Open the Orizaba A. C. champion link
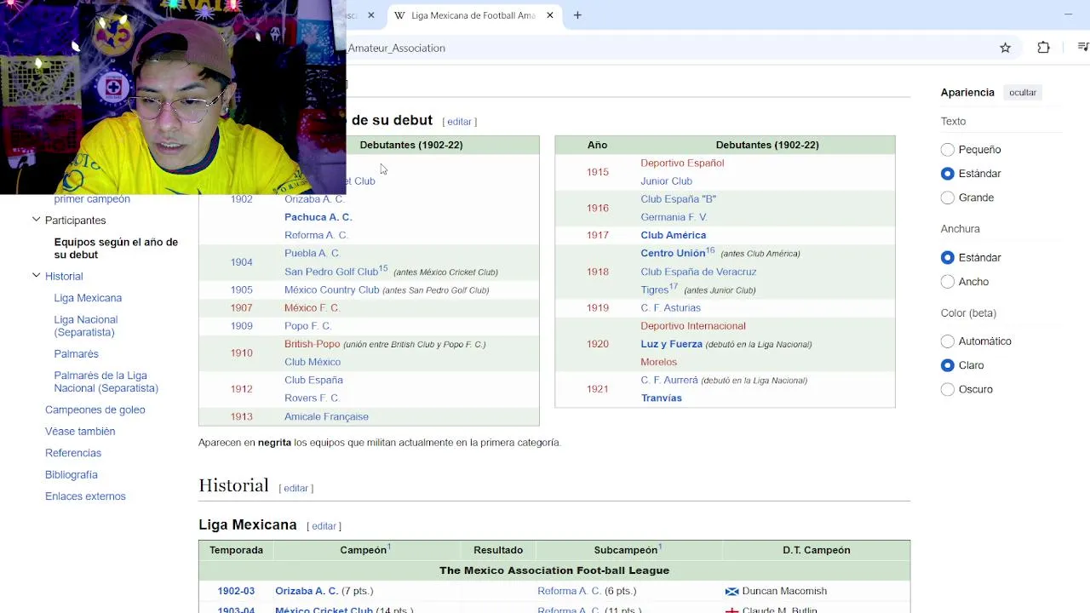1090x613 pixels. [307, 591]
